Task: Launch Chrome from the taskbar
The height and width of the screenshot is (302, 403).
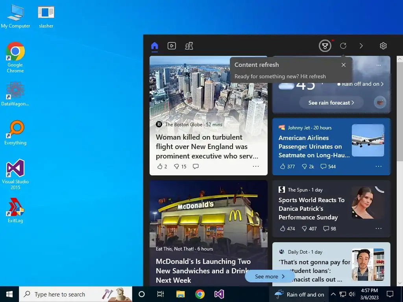Action: click(200, 294)
